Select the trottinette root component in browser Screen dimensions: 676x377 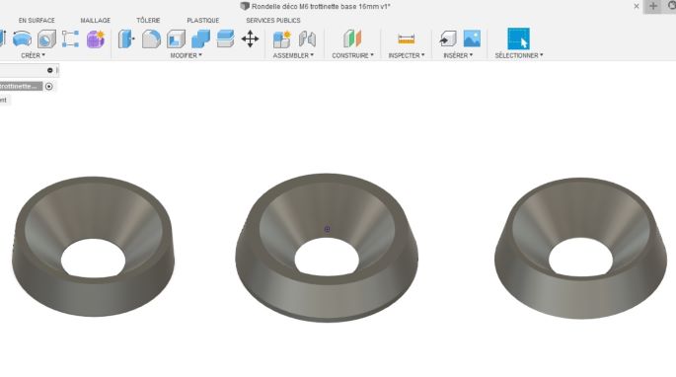coord(21,86)
